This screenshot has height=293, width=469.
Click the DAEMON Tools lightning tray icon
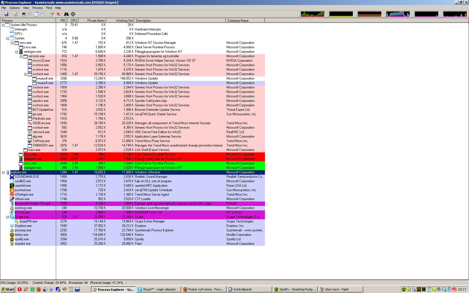[x=449, y=289]
